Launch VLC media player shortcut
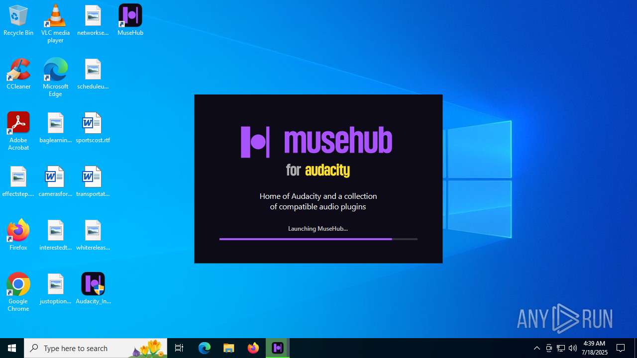Image resolution: width=637 pixels, height=358 pixels. coord(55,23)
